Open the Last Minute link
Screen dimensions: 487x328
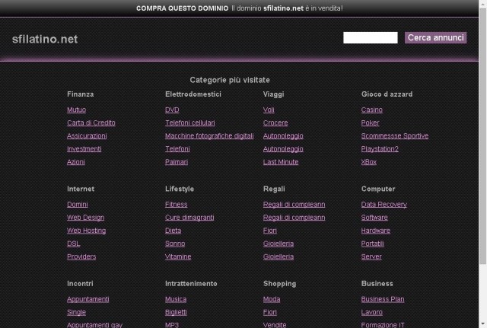pos(281,162)
